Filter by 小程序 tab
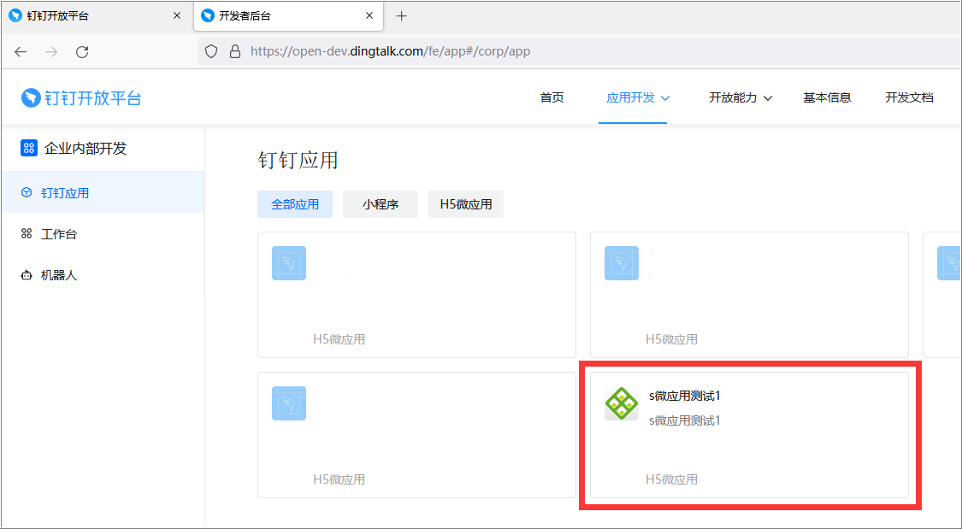The height and width of the screenshot is (529, 962). click(381, 204)
